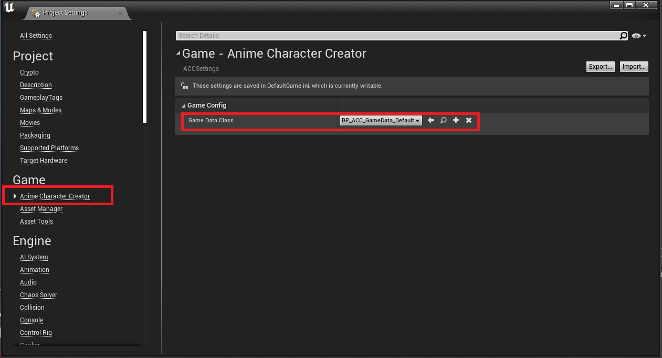Click the magnifier in Search Details field

(x=623, y=35)
